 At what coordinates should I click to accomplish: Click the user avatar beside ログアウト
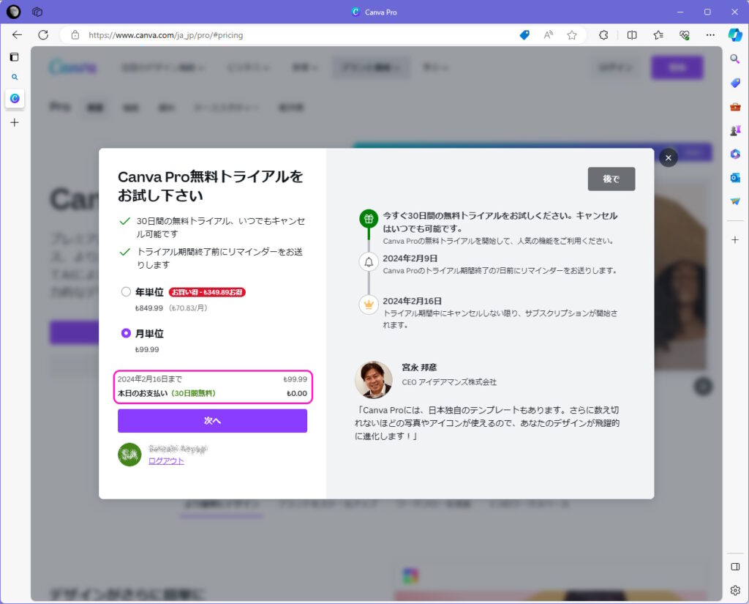click(x=129, y=455)
